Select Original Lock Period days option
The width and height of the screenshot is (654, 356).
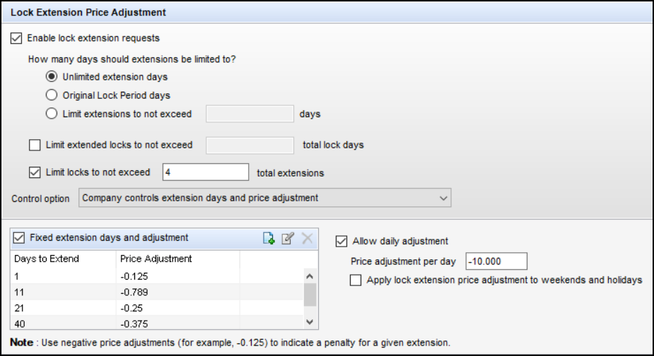point(52,95)
